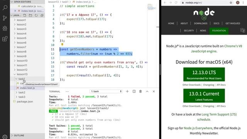Go back in the browser window

(x=165, y=3)
